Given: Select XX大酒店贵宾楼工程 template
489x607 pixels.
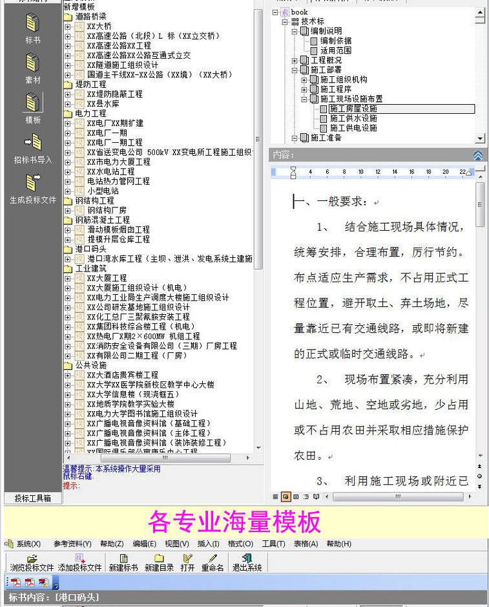Looking at the screenshot, I should [123, 375].
